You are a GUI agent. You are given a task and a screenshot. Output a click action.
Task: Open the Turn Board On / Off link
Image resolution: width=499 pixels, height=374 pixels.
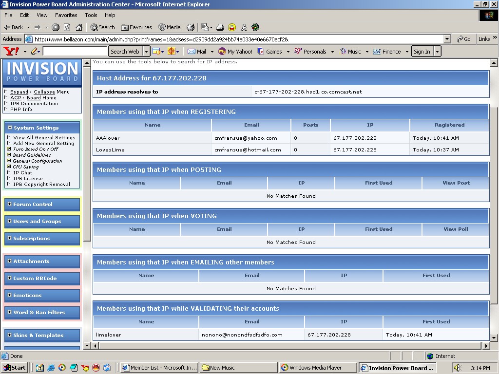coord(35,149)
